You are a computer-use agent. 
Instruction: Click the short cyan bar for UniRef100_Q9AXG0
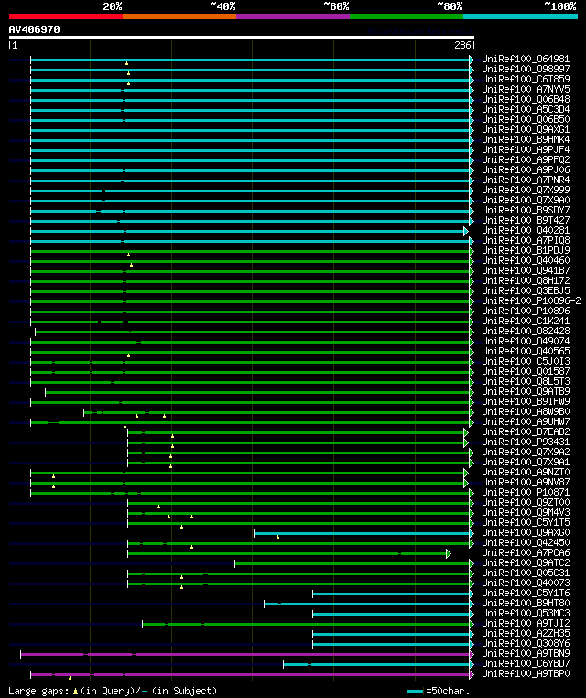pos(363,533)
